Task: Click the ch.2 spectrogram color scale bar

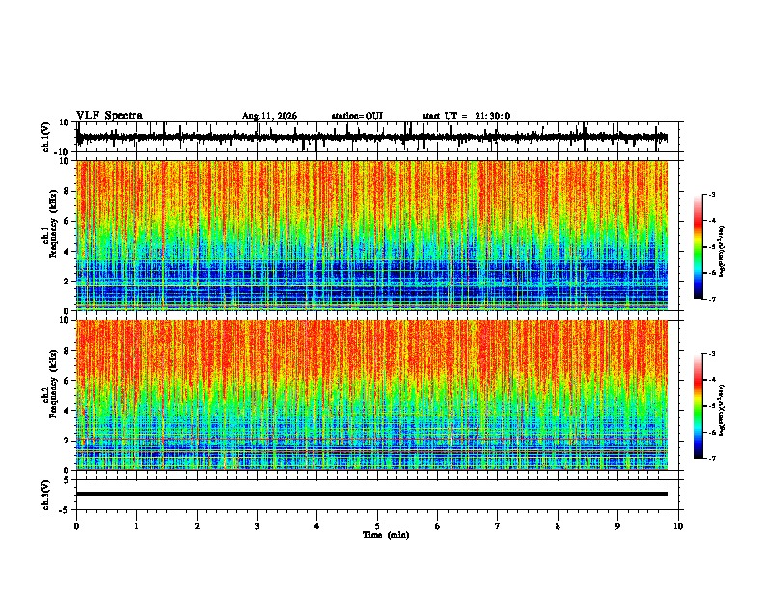Action: click(698, 406)
